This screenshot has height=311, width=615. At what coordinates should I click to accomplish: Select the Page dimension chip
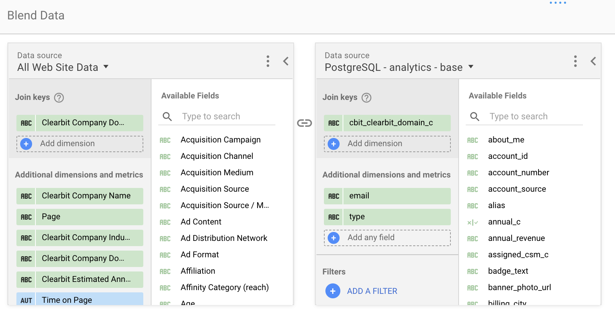coord(80,217)
